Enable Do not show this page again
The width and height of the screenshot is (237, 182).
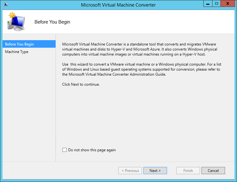[64, 150]
